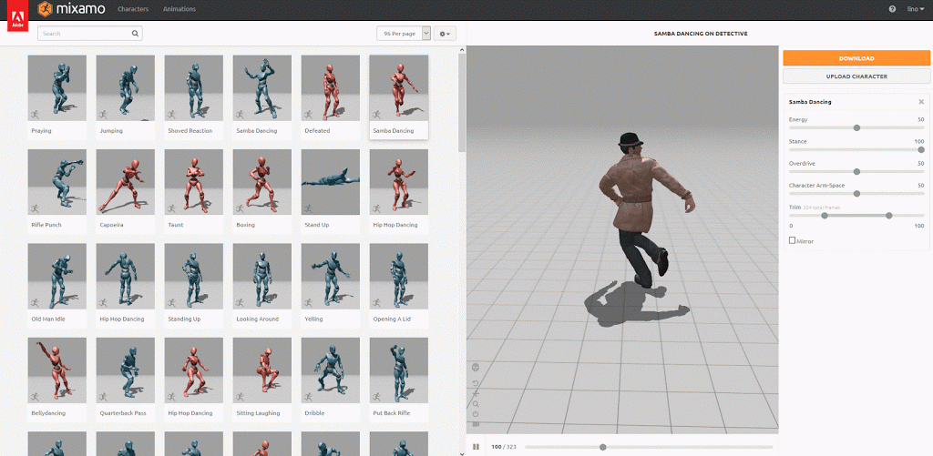Click running-man icon on Quarterback Pass thumbnail

click(x=103, y=397)
